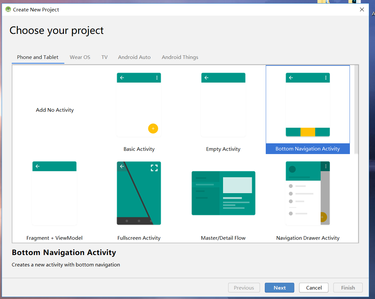This screenshot has width=375, height=299.
Task: Click the Android Studio logo icon
Action: pos(7,9)
